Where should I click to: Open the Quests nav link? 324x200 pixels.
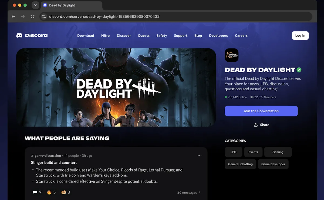click(144, 35)
